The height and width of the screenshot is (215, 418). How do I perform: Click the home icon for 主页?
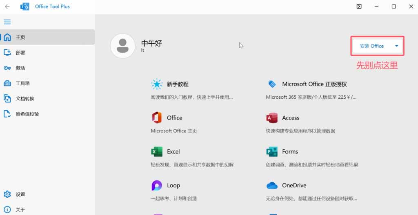7,37
